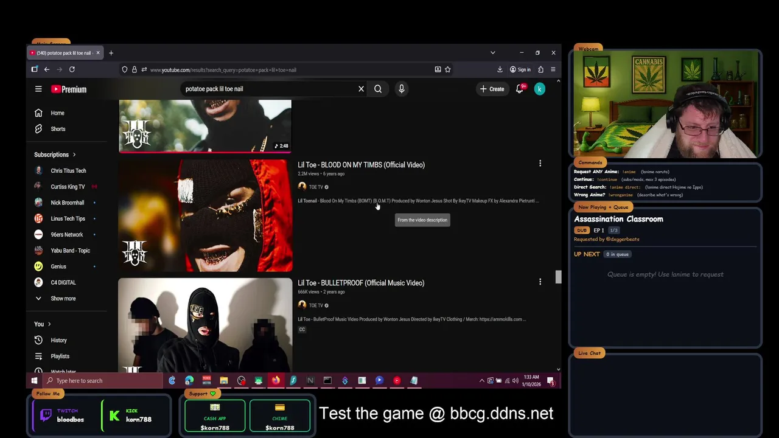Open TOE TV channel under BLOOD ON MY TIMBS

click(316, 187)
